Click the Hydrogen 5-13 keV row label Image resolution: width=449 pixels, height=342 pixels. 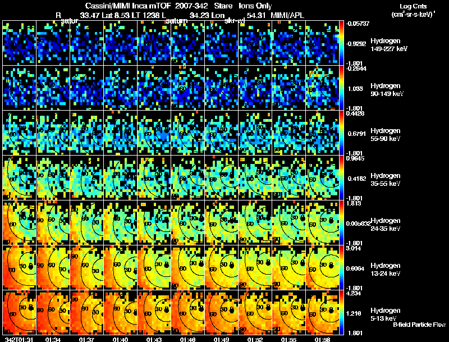386,314
